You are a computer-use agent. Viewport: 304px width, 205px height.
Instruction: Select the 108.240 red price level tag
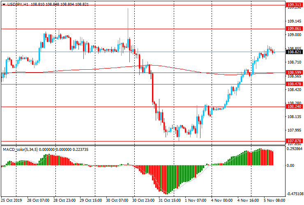[294, 107]
